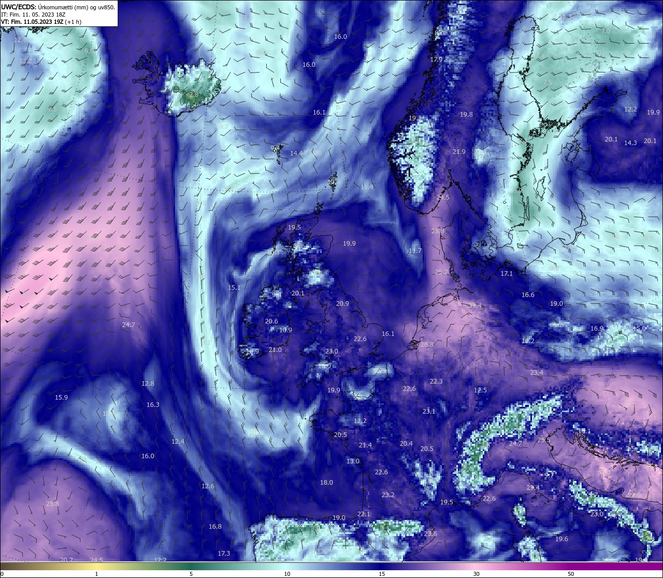Select the 16.9 value over eastern Europe
Viewport: 663px width, 578px height.
[597, 329]
